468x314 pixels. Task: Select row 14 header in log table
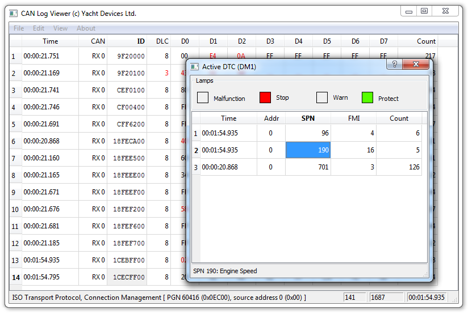(15, 277)
